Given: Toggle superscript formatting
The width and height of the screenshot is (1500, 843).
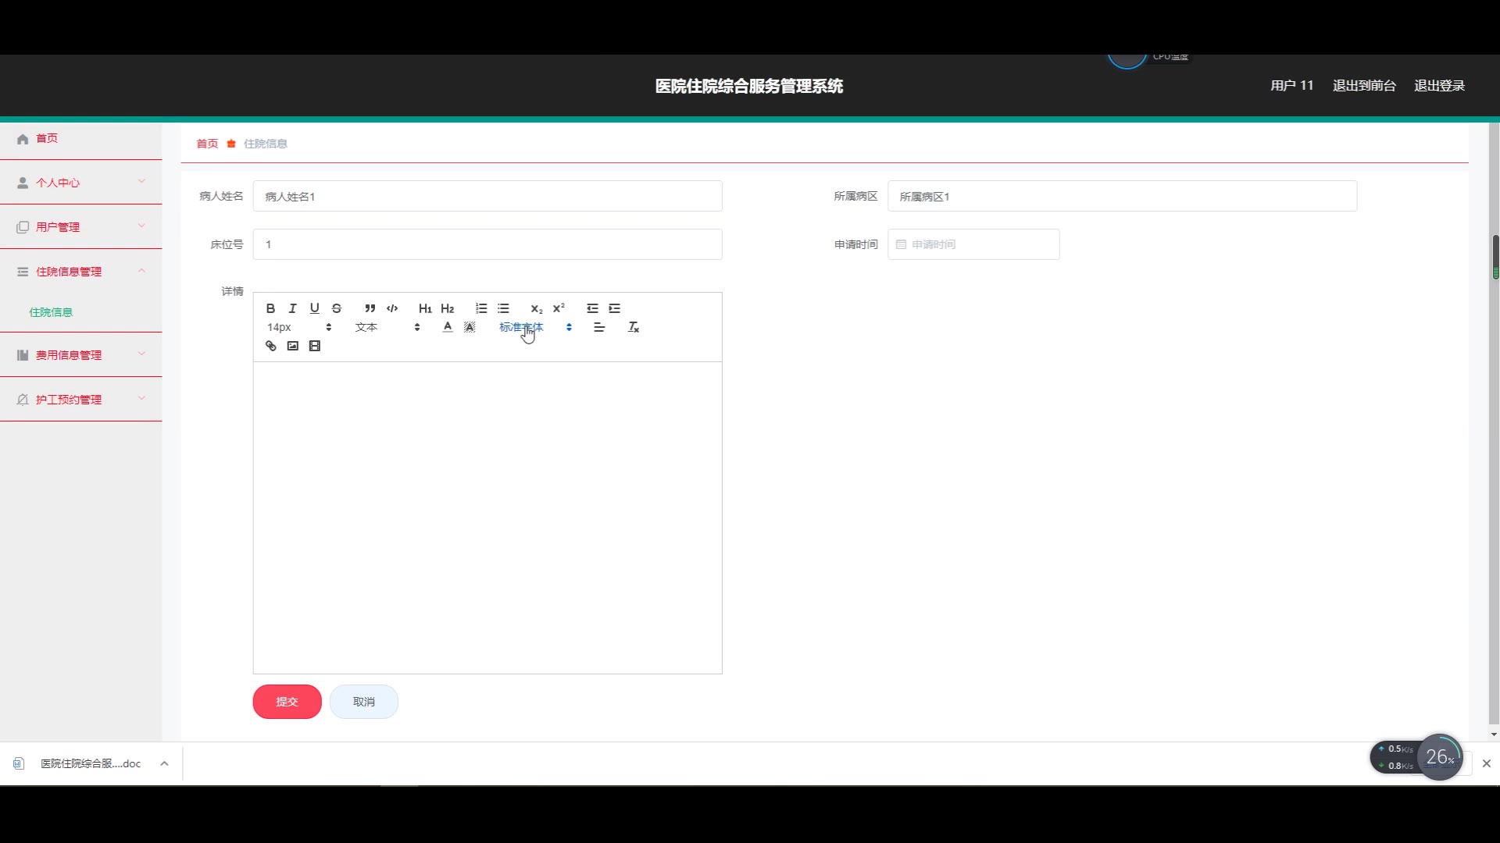Looking at the screenshot, I should pos(559,308).
